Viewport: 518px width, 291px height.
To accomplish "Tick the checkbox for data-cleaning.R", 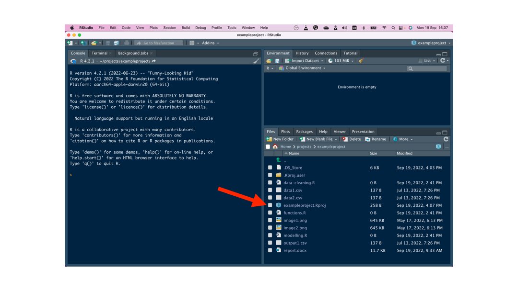I will pyautogui.click(x=270, y=182).
